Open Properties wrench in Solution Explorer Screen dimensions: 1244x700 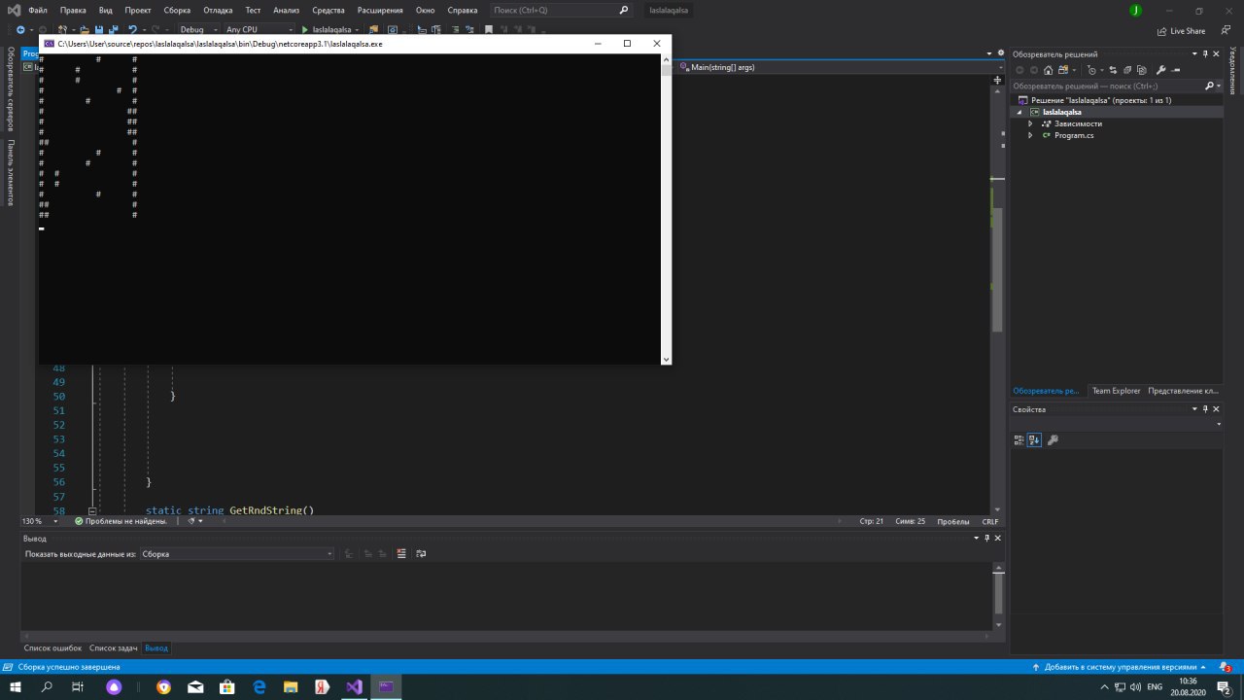[x=1158, y=70]
